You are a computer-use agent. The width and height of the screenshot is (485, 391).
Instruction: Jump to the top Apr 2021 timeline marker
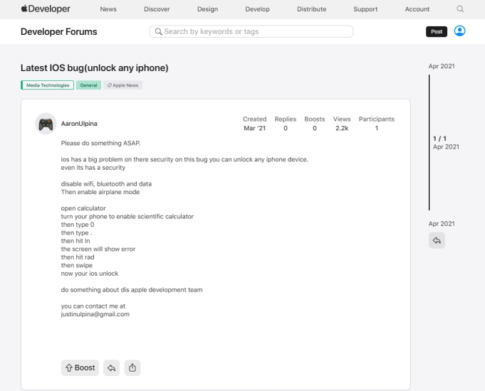pyautogui.click(x=441, y=66)
